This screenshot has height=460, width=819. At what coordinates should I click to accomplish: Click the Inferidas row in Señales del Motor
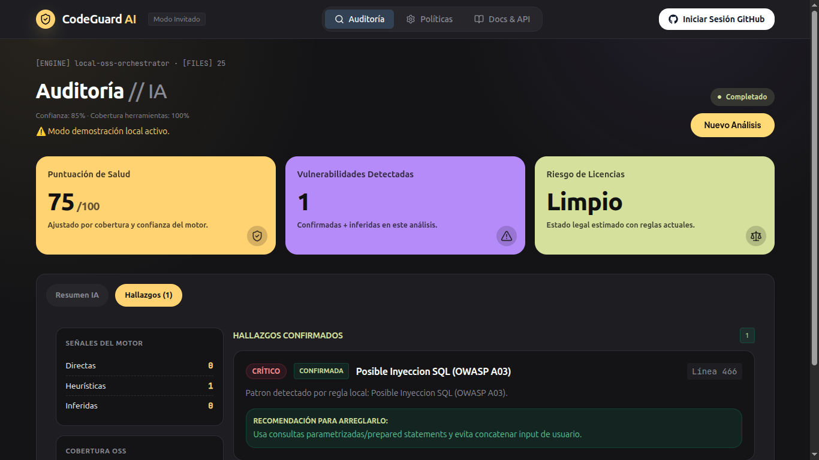[x=140, y=405]
